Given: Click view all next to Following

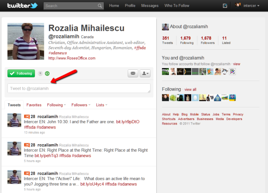Looking at the screenshot, I should pyautogui.click(x=190, y=90).
